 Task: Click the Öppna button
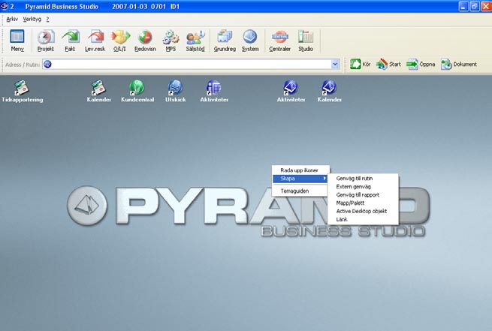(421, 65)
